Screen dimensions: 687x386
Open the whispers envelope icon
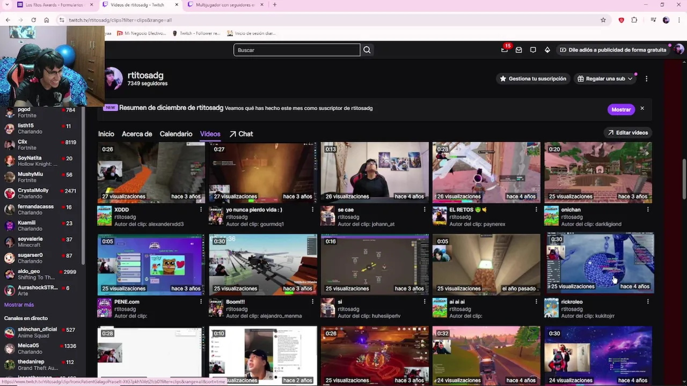coord(518,50)
